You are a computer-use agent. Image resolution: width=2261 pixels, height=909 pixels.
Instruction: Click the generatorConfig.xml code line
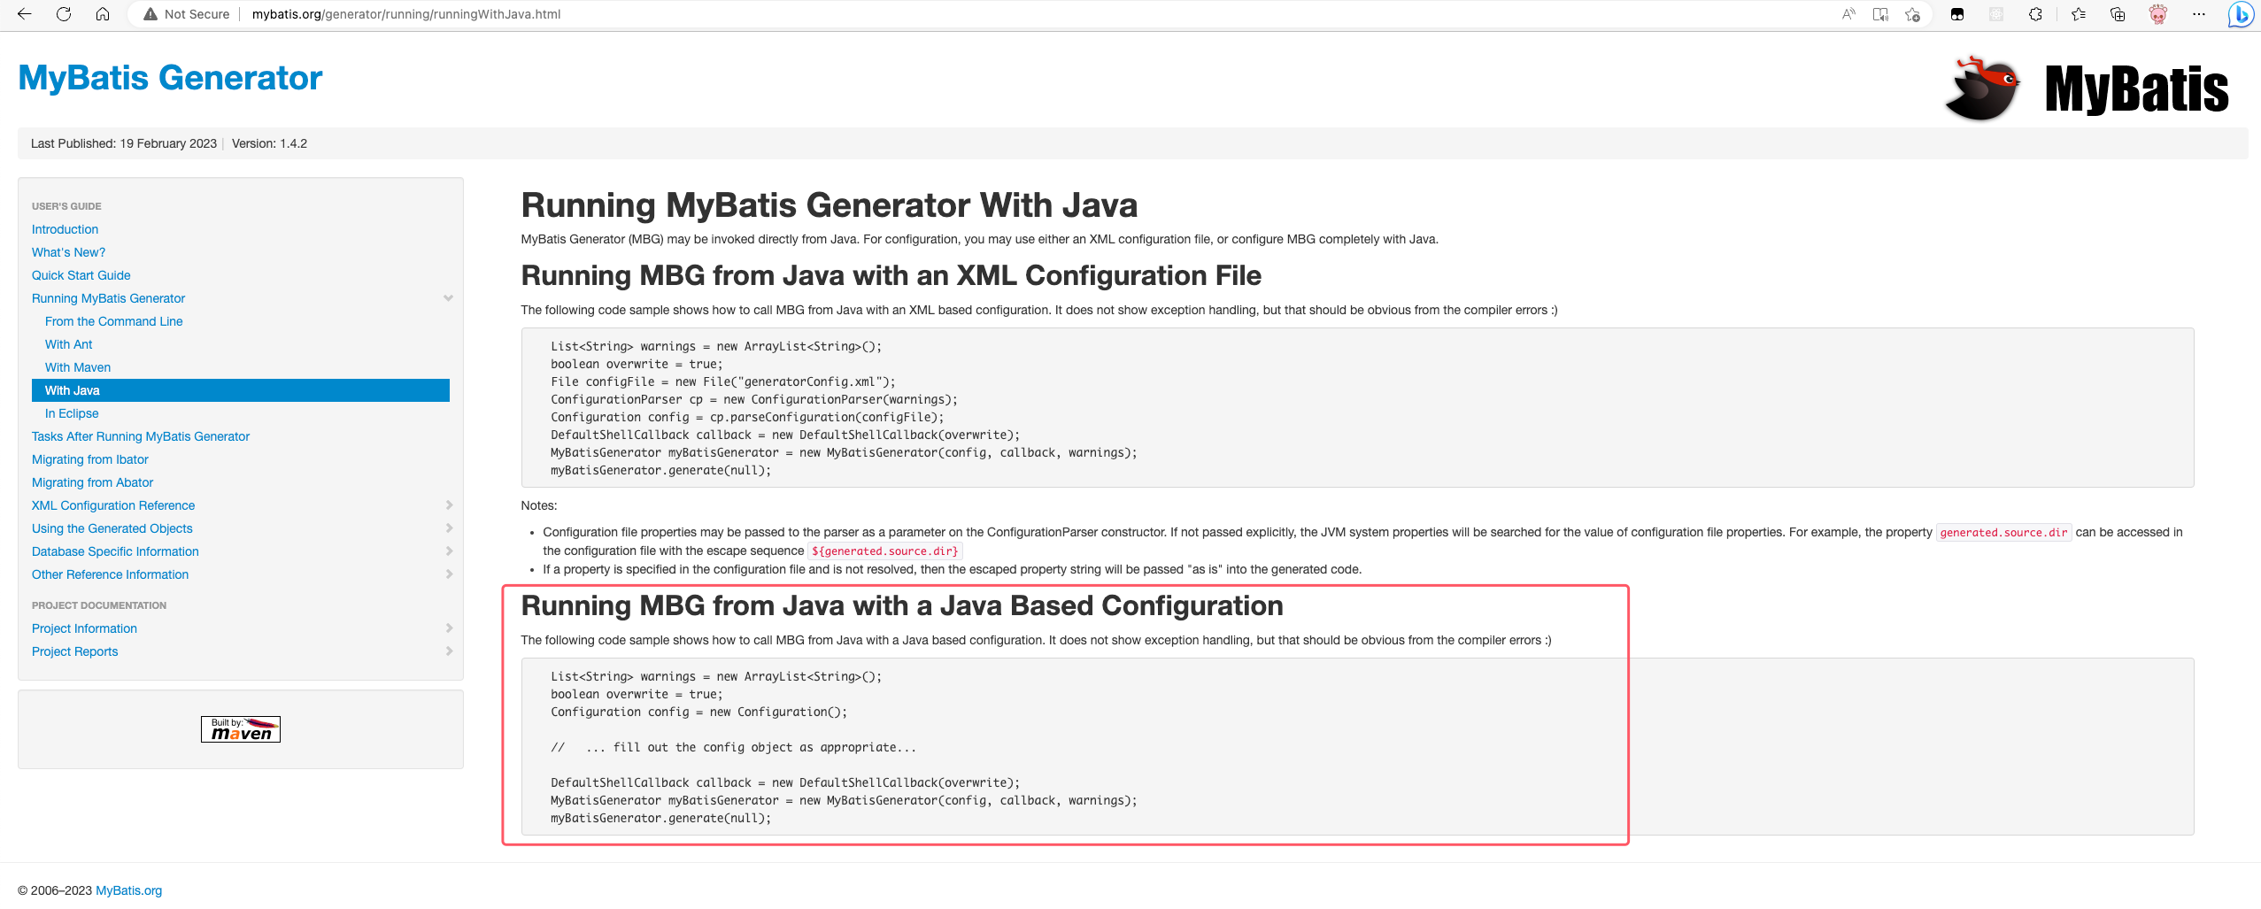[x=722, y=381]
